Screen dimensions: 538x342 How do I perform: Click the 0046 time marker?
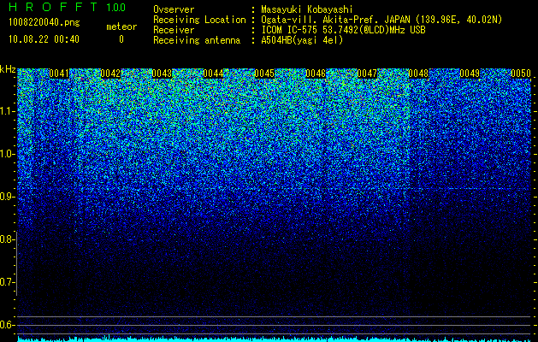[316, 74]
